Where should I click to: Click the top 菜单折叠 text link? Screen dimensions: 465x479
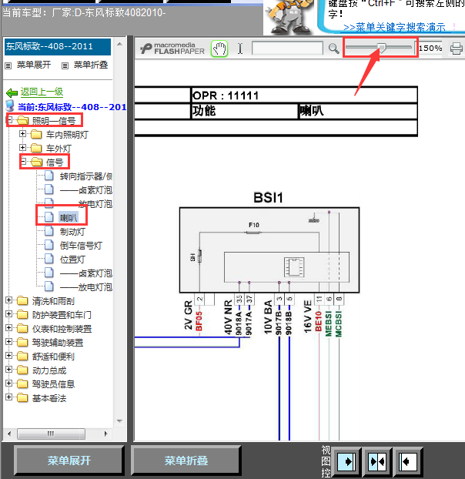91,65
